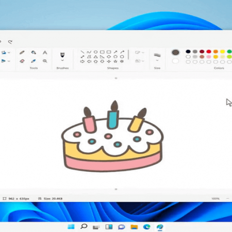Choose the light gray color swatch
Image resolution: width=232 pixels, height=232 pixels.
pos(195,57)
